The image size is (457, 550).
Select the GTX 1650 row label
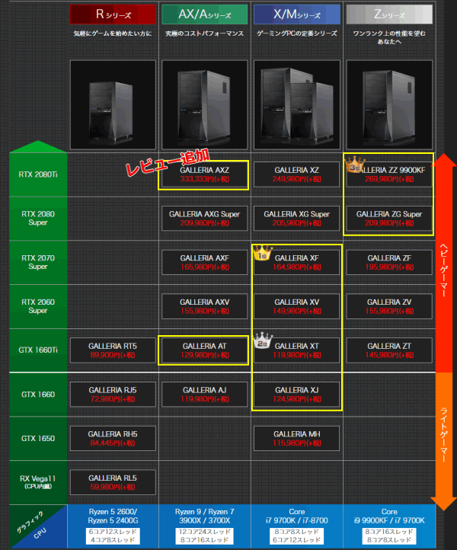(x=38, y=439)
